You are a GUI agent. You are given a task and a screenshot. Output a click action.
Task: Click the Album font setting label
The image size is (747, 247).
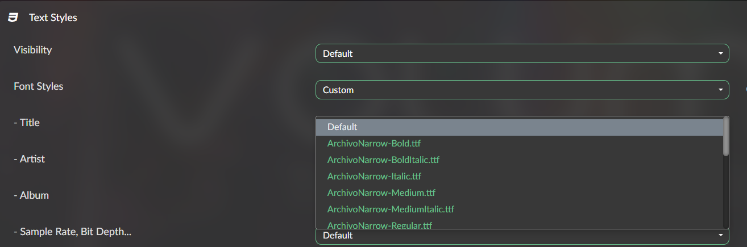31,195
